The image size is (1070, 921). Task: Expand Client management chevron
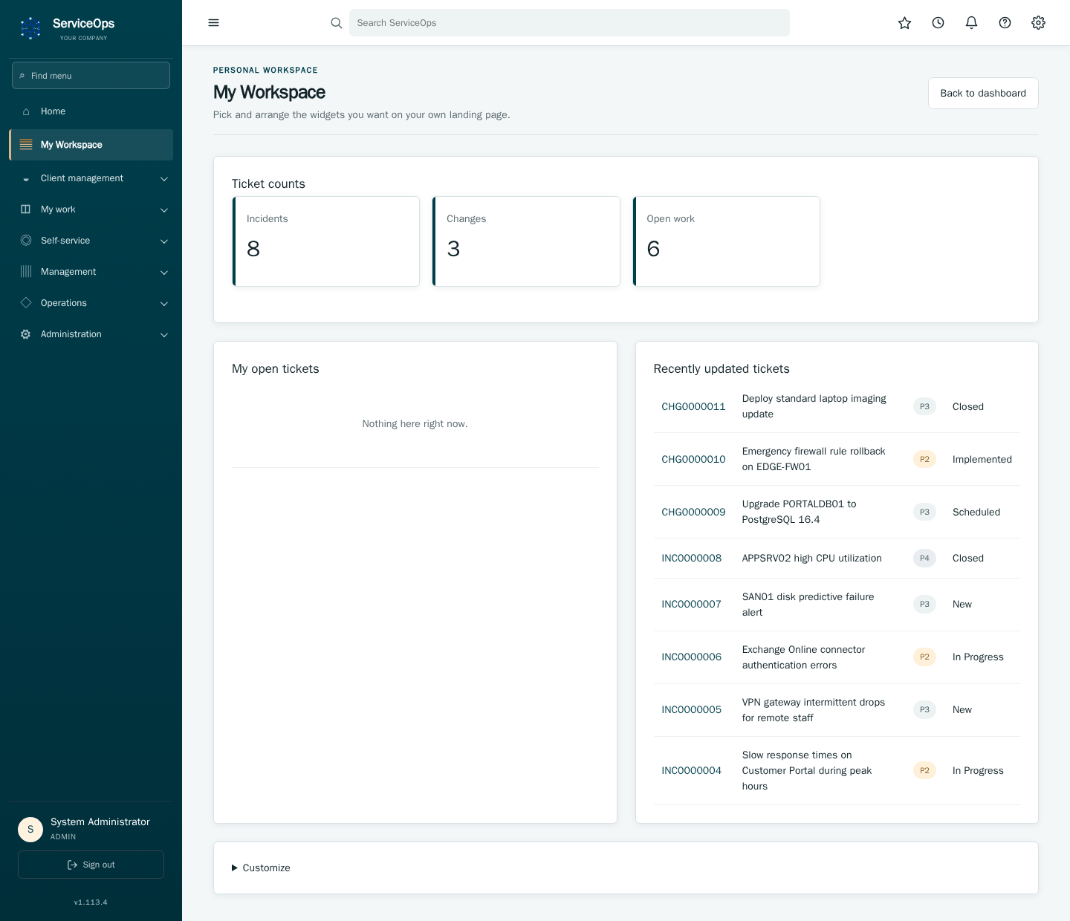(164, 179)
